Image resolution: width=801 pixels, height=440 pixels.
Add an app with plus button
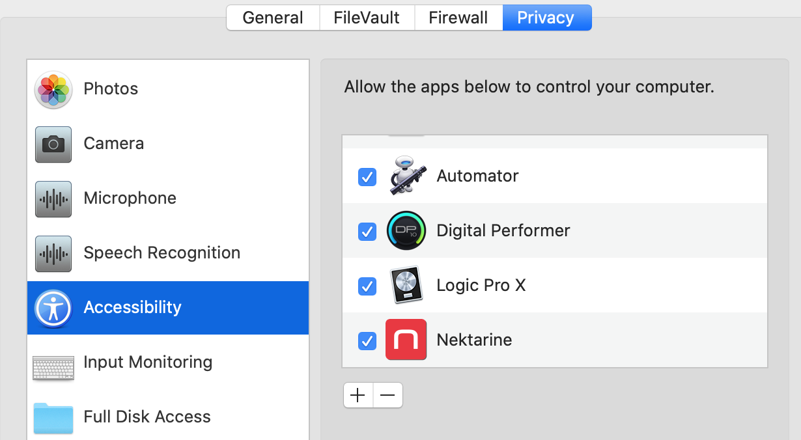pos(358,395)
